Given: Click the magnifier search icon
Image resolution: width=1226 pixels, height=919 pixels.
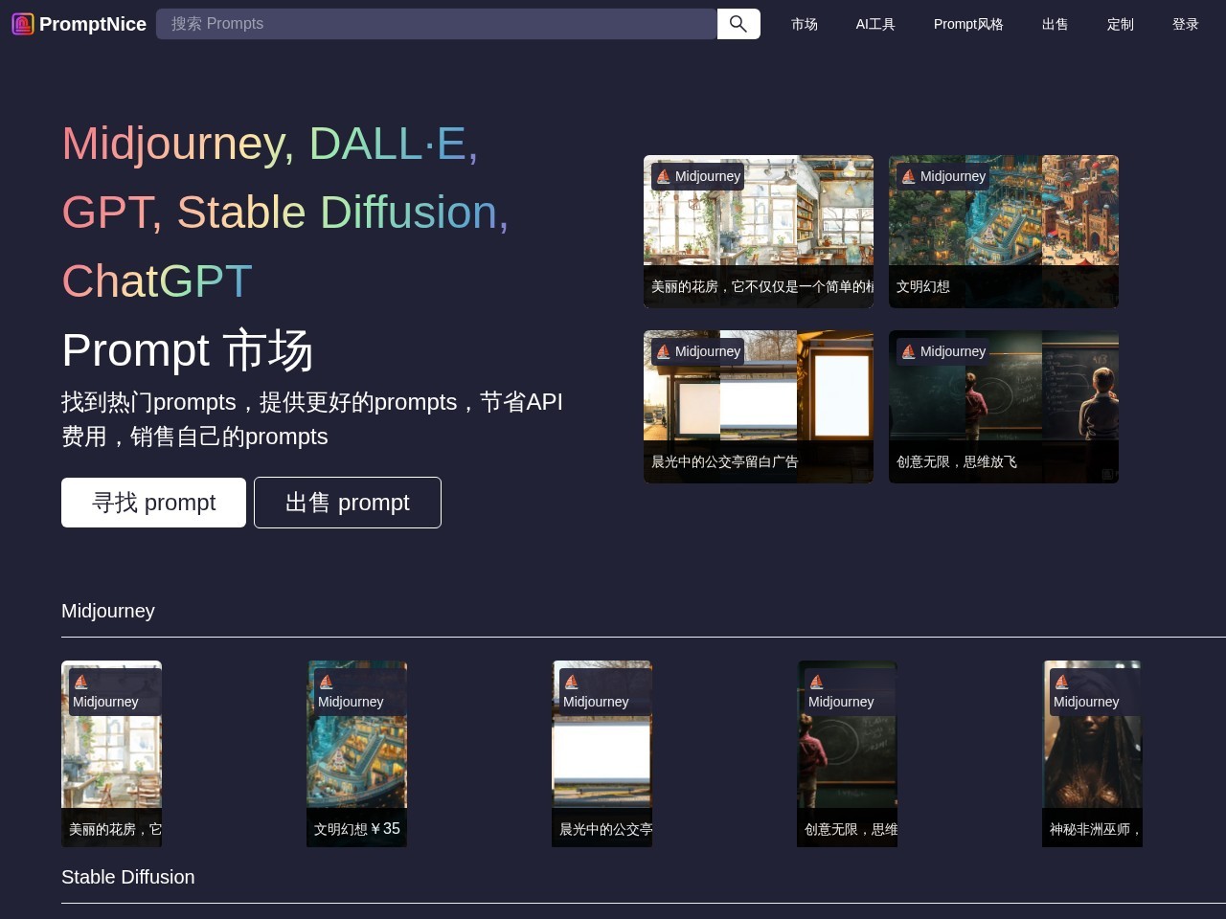Looking at the screenshot, I should point(738,23).
